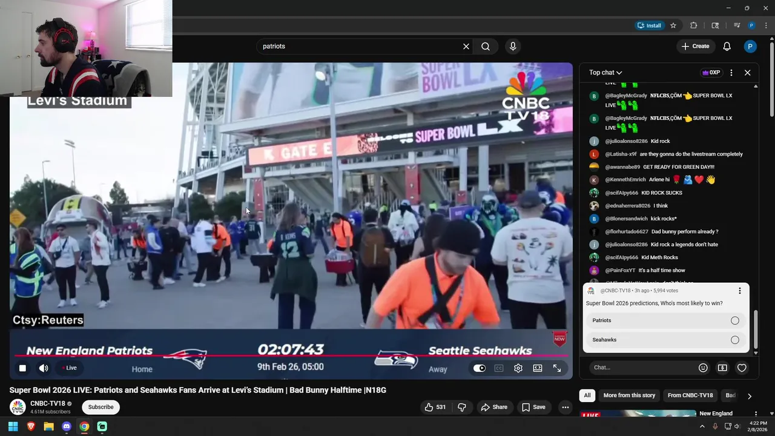The height and width of the screenshot is (436, 775).
Task: Toggle autoplay switch in player
Action: point(479,368)
